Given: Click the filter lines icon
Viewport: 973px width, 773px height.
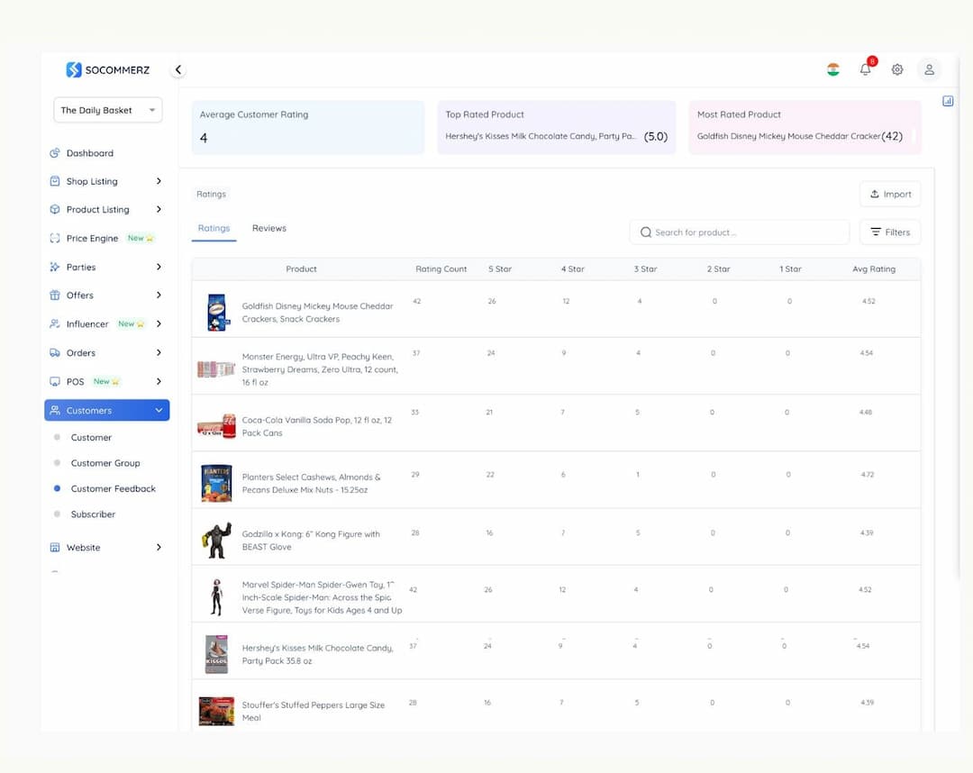Looking at the screenshot, I should 876,232.
